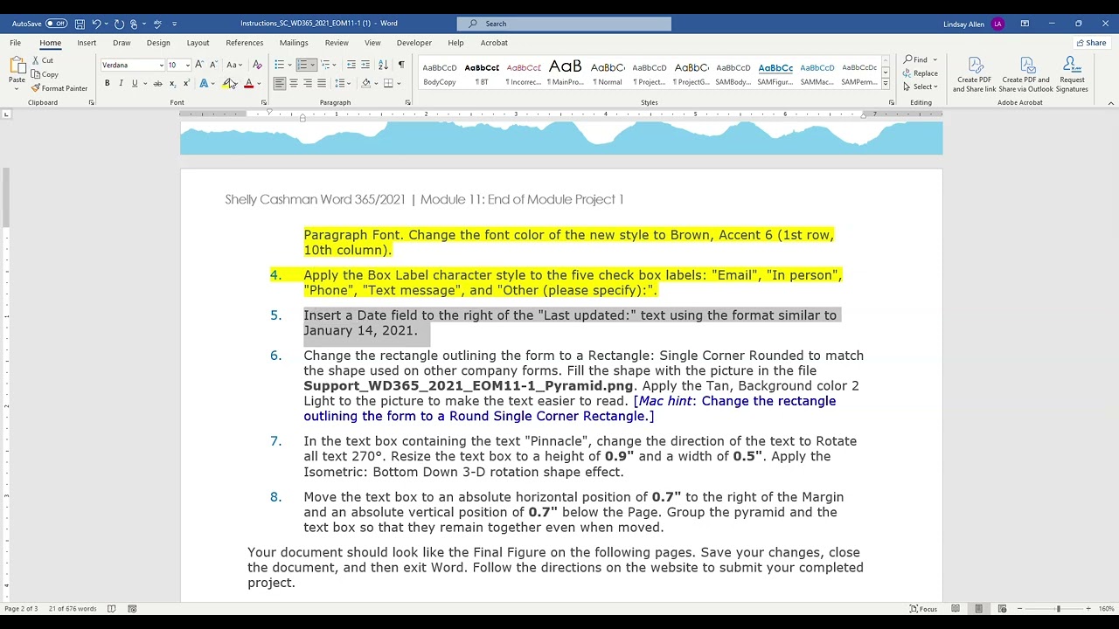
Task: Toggle Superscript formatting
Action: pyautogui.click(x=185, y=84)
